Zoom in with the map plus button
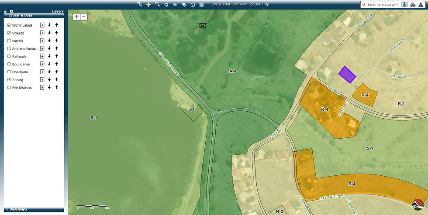 (76, 17)
